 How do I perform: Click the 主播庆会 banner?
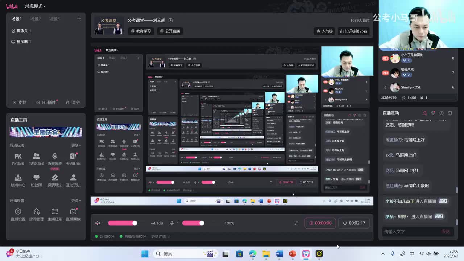pyautogui.click(x=46, y=132)
